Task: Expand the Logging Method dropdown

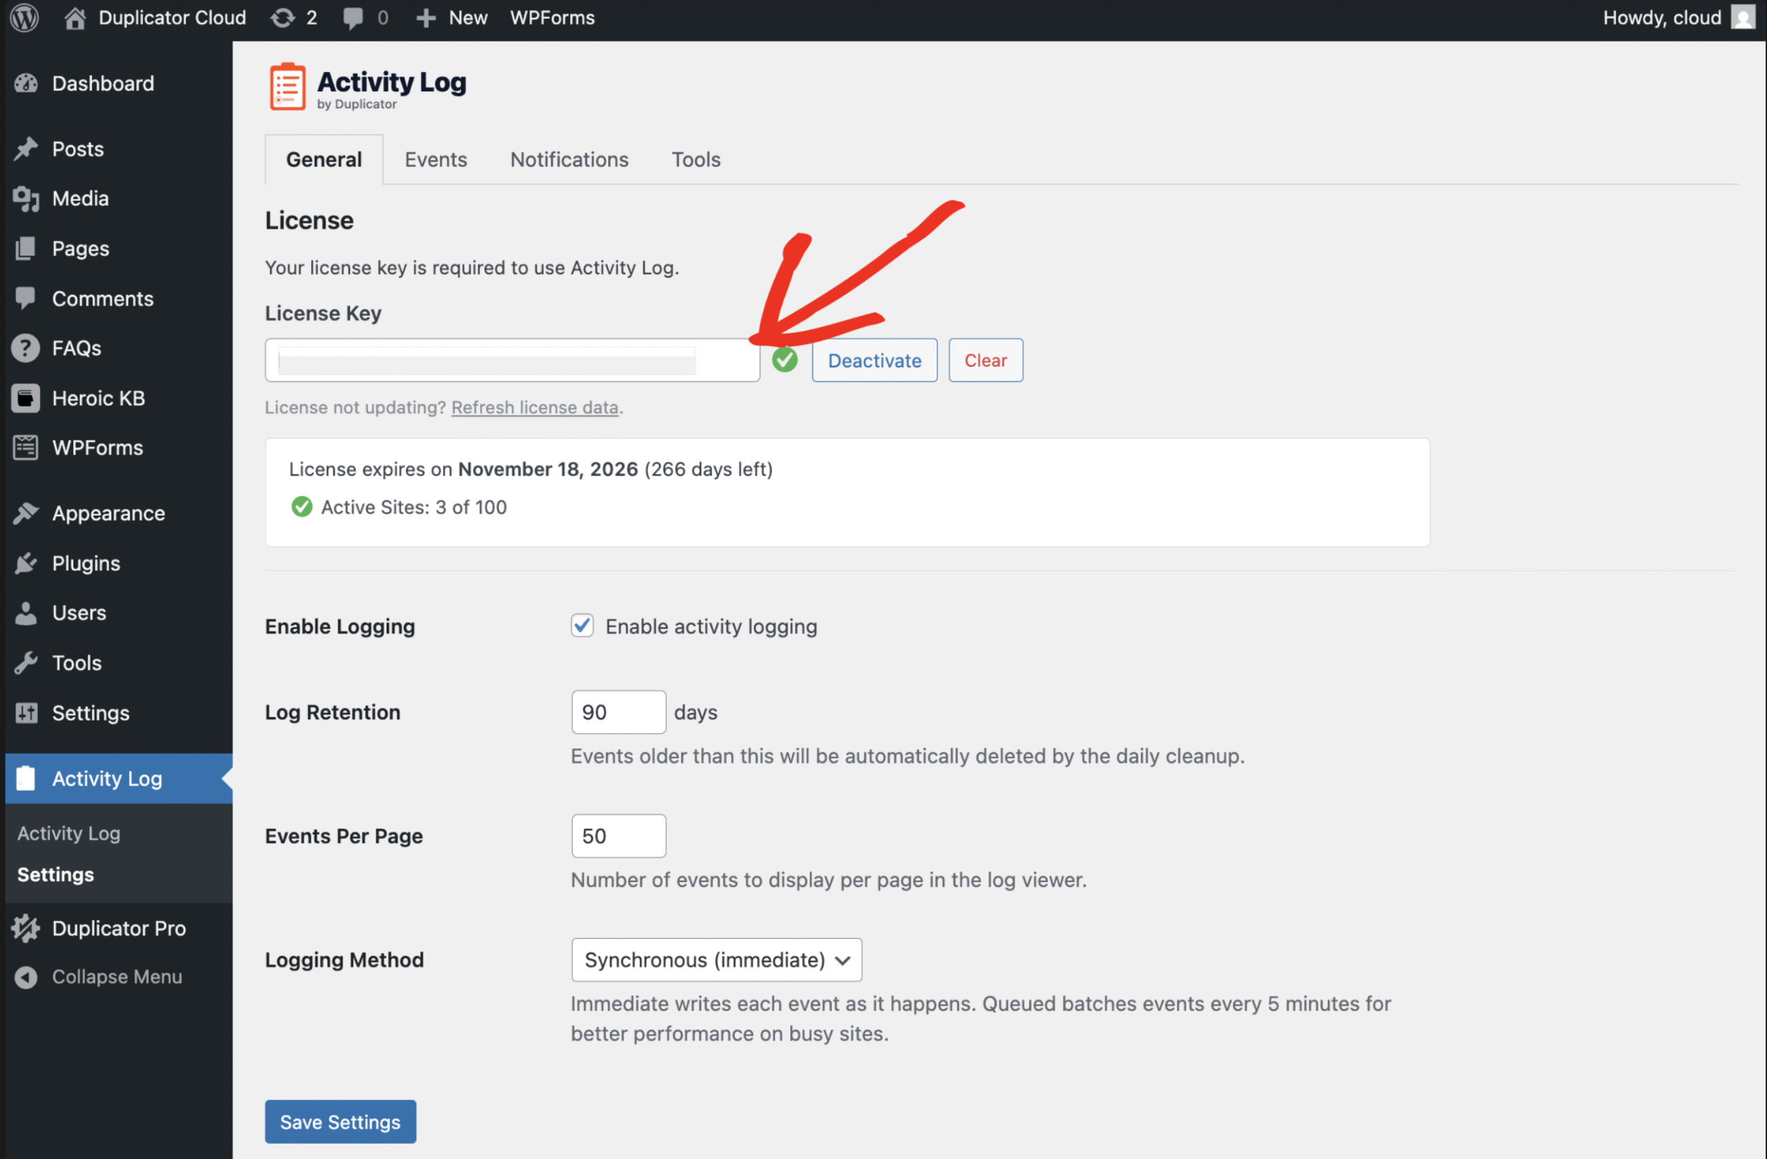Action: point(716,960)
